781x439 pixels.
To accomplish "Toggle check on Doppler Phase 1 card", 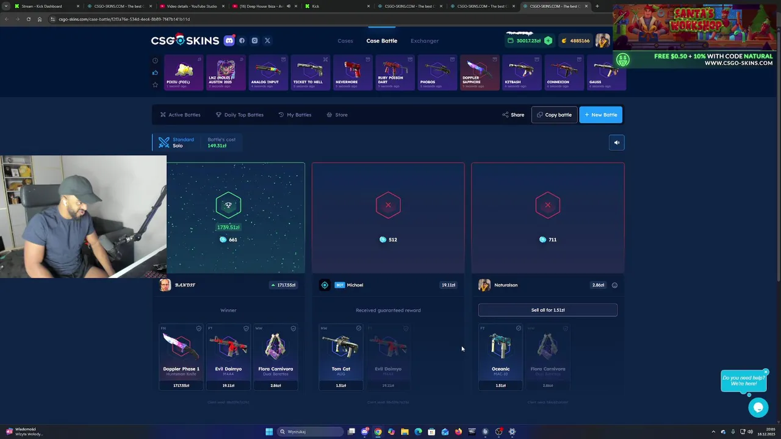I will (198, 329).
